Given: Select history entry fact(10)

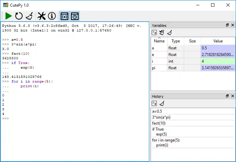Looking at the screenshot, I should click(x=193, y=123).
